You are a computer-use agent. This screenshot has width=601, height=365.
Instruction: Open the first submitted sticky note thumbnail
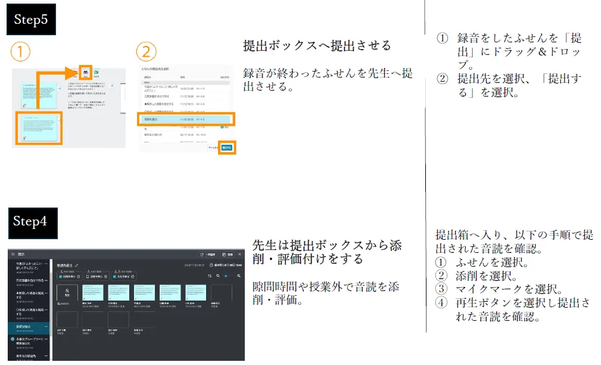click(x=93, y=293)
